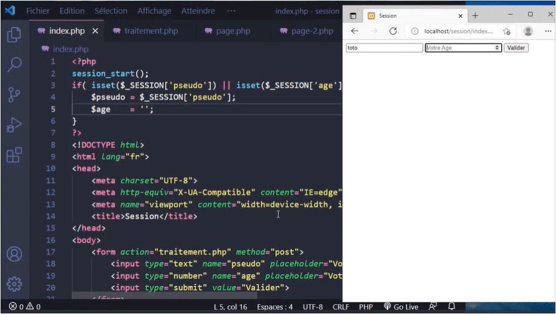
Task: Open the Explorer view in activity bar
Action: [x=14, y=35]
